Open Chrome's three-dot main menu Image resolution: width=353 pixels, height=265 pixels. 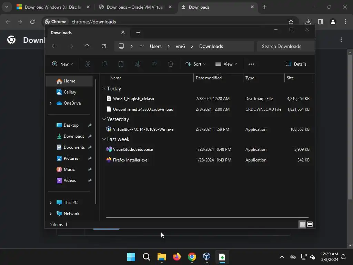(345, 22)
